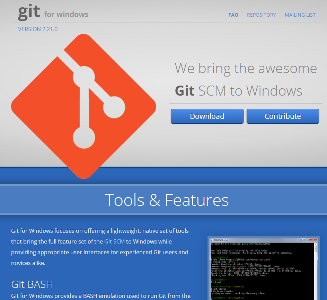Viewport: 327px width, 300px height.
Task: Click the line 'Git for Windows provides a BASH emulation'
Action: coord(101,296)
